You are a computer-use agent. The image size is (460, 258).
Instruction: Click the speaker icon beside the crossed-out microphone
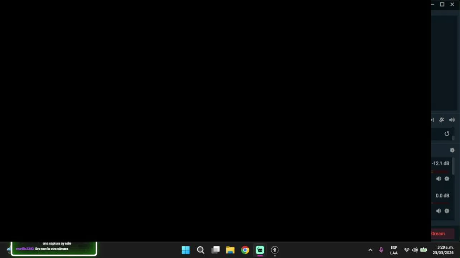pyautogui.click(x=452, y=120)
